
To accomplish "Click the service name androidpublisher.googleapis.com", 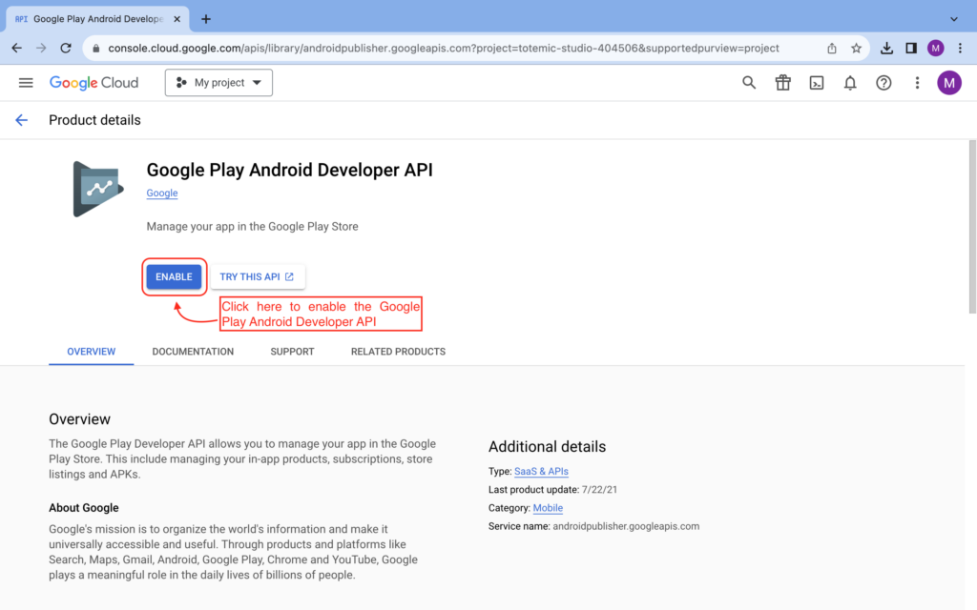I will [x=626, y=526].
